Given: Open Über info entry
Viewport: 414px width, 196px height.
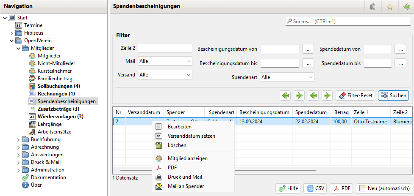Looking at the screenshot, I should [36, 185].
